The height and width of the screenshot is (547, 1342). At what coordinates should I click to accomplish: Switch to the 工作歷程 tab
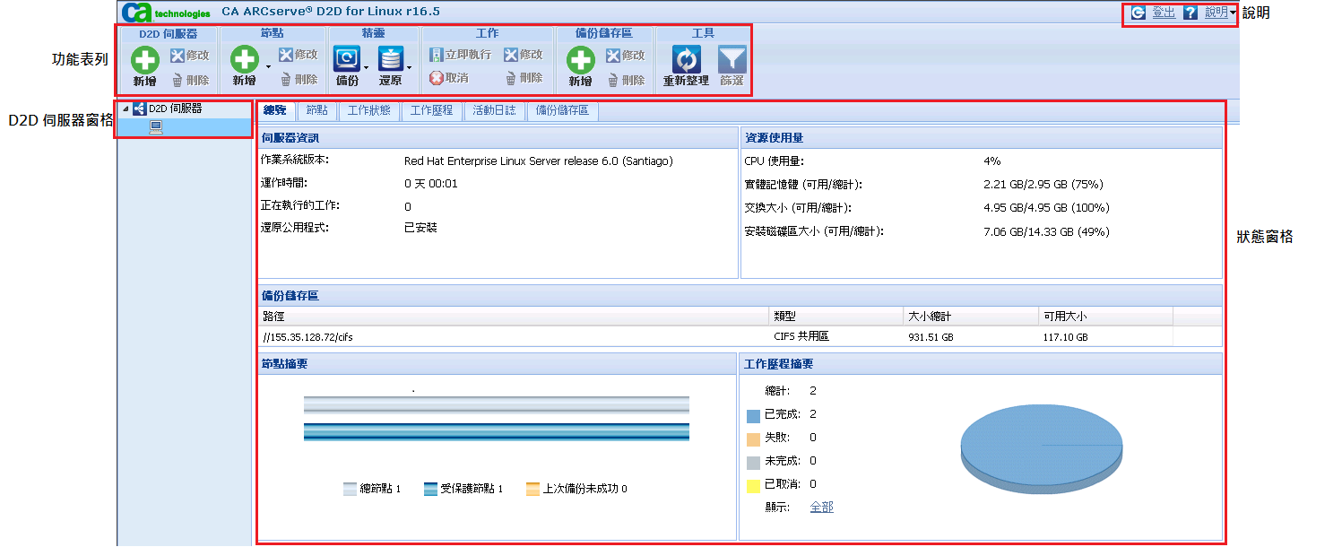432,110
